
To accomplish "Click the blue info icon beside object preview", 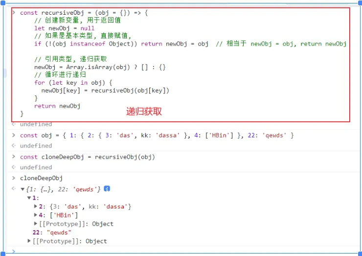I will 107,188.
